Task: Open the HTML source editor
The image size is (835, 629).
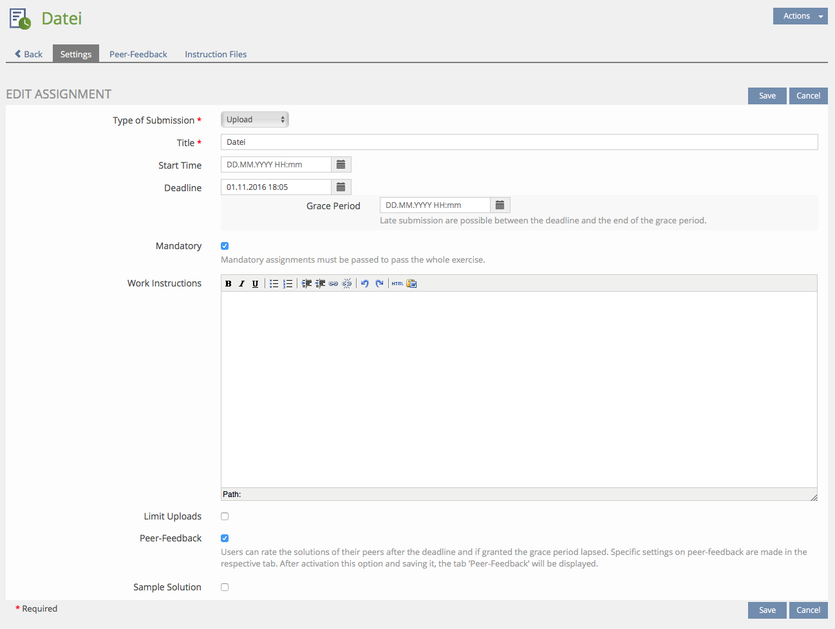Action: pyautogui.click(x=397, y=284)
